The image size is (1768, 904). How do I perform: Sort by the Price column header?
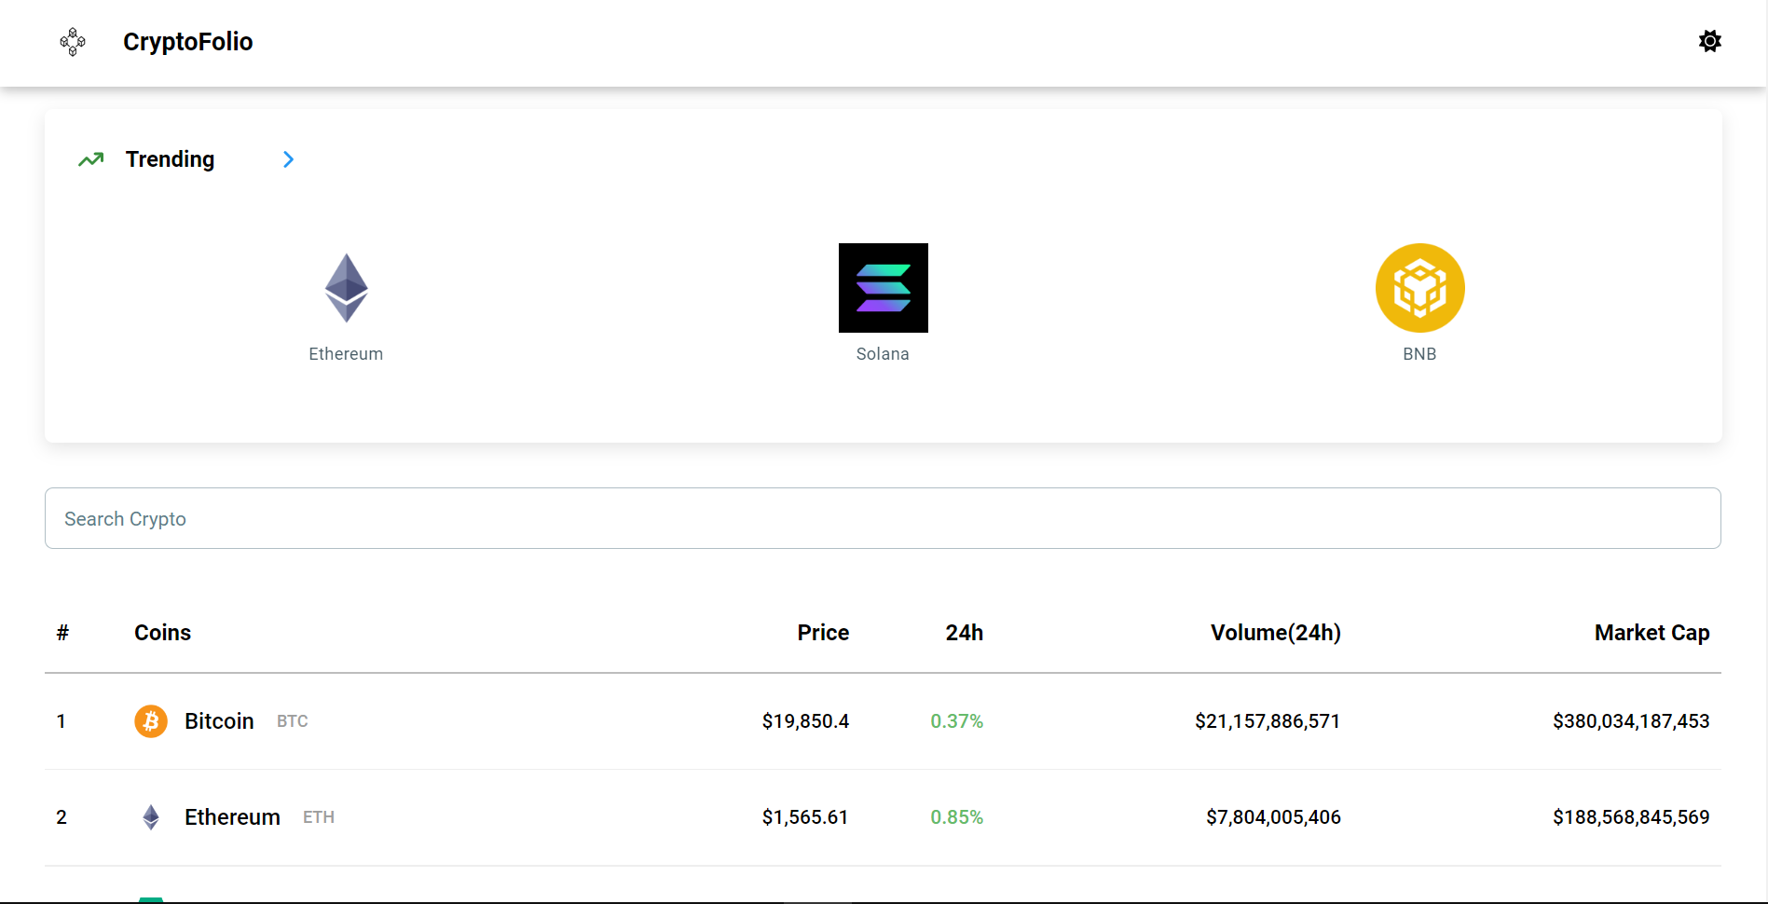pyautogui.click(x=823, y=633)
